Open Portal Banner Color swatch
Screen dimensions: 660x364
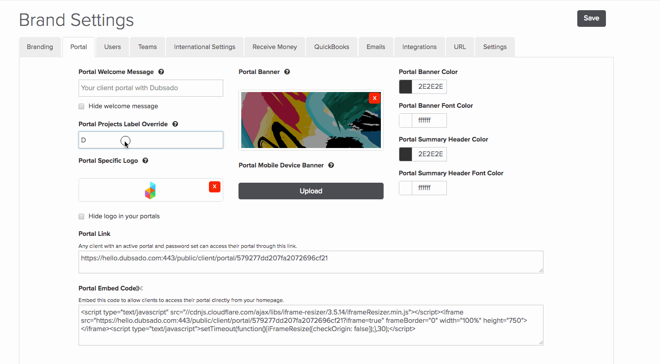point(406,86)
